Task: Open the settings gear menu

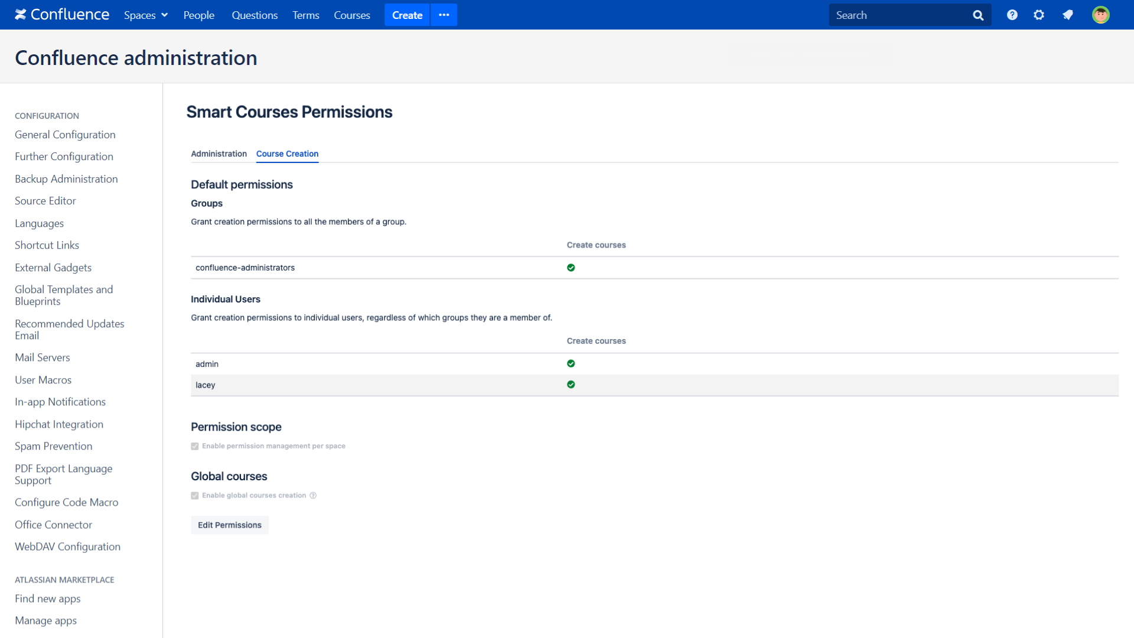Action: pyautogui.click(x=1039, y=15)
